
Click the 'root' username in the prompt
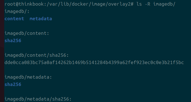[10, 4]
